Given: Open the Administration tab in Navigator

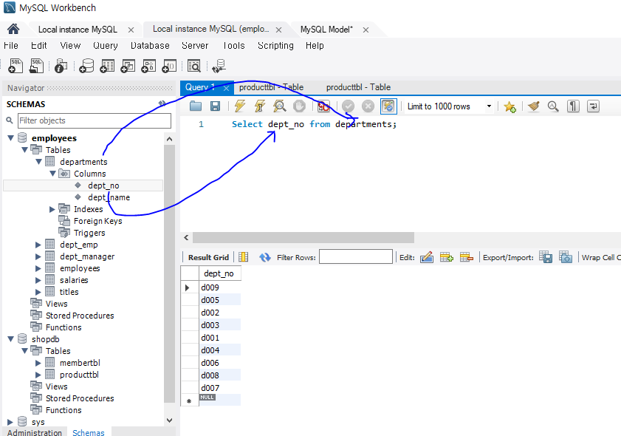Looking at the screenshot, I should coord(35,432).
